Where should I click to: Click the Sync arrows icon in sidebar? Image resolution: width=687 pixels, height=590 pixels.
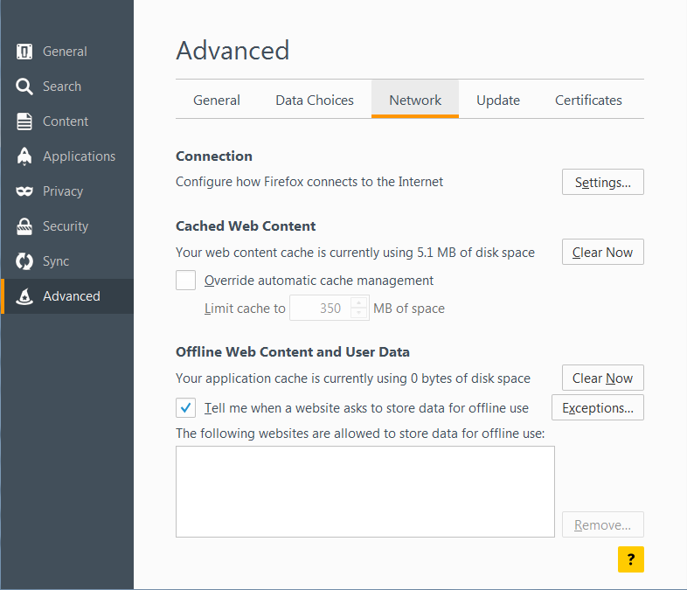point(24,261)
